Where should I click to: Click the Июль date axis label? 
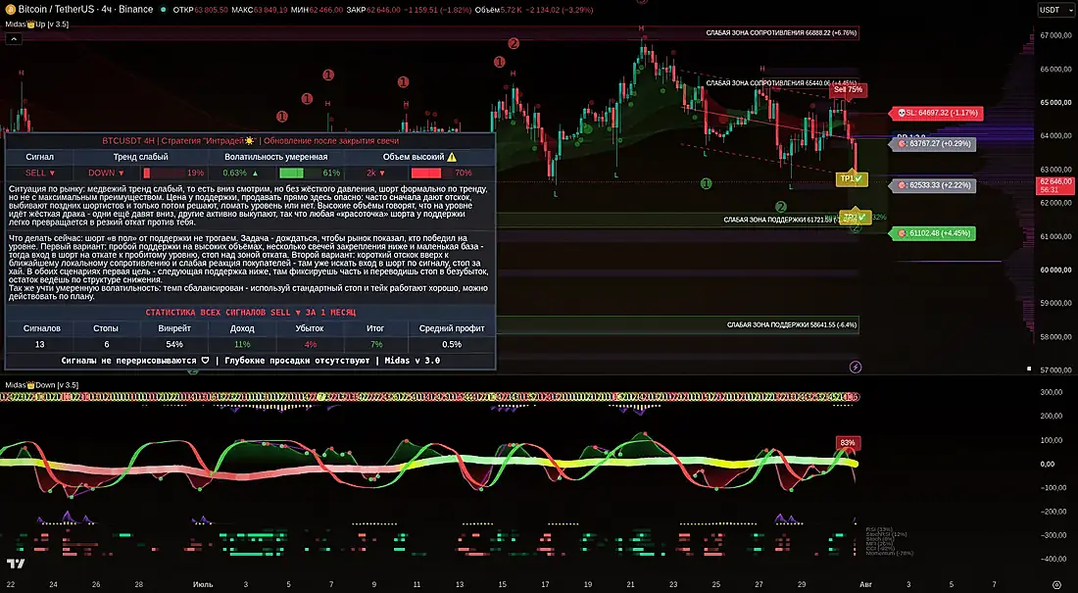203,585
